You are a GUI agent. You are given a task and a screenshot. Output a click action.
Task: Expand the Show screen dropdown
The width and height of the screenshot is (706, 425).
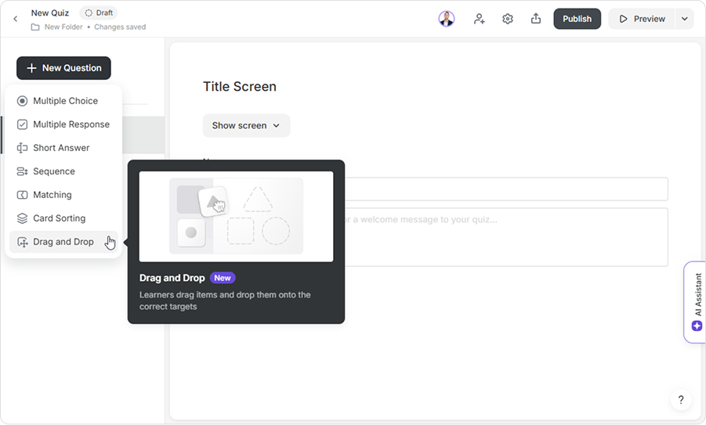246,125
